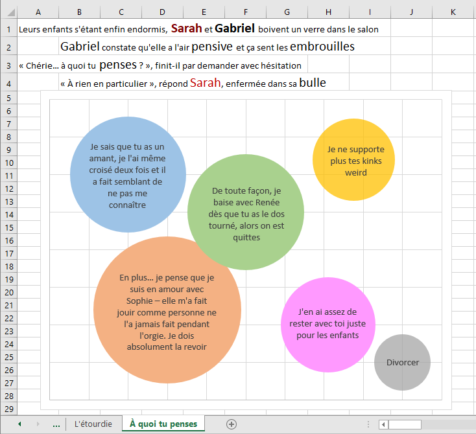The width and height of the screenshot is (476, 434).
Task: Add a new sheet with plus button
Action: [x=232, y=424]
